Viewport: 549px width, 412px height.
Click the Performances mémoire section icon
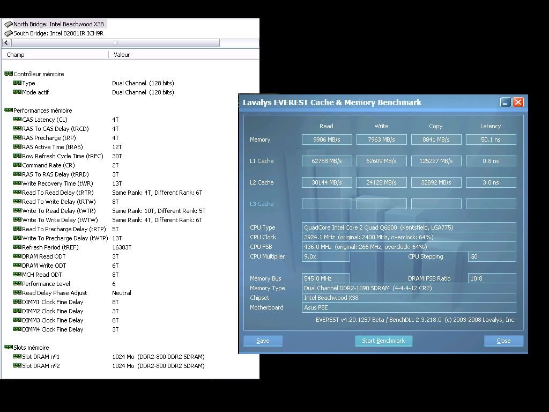coord(8,111)
